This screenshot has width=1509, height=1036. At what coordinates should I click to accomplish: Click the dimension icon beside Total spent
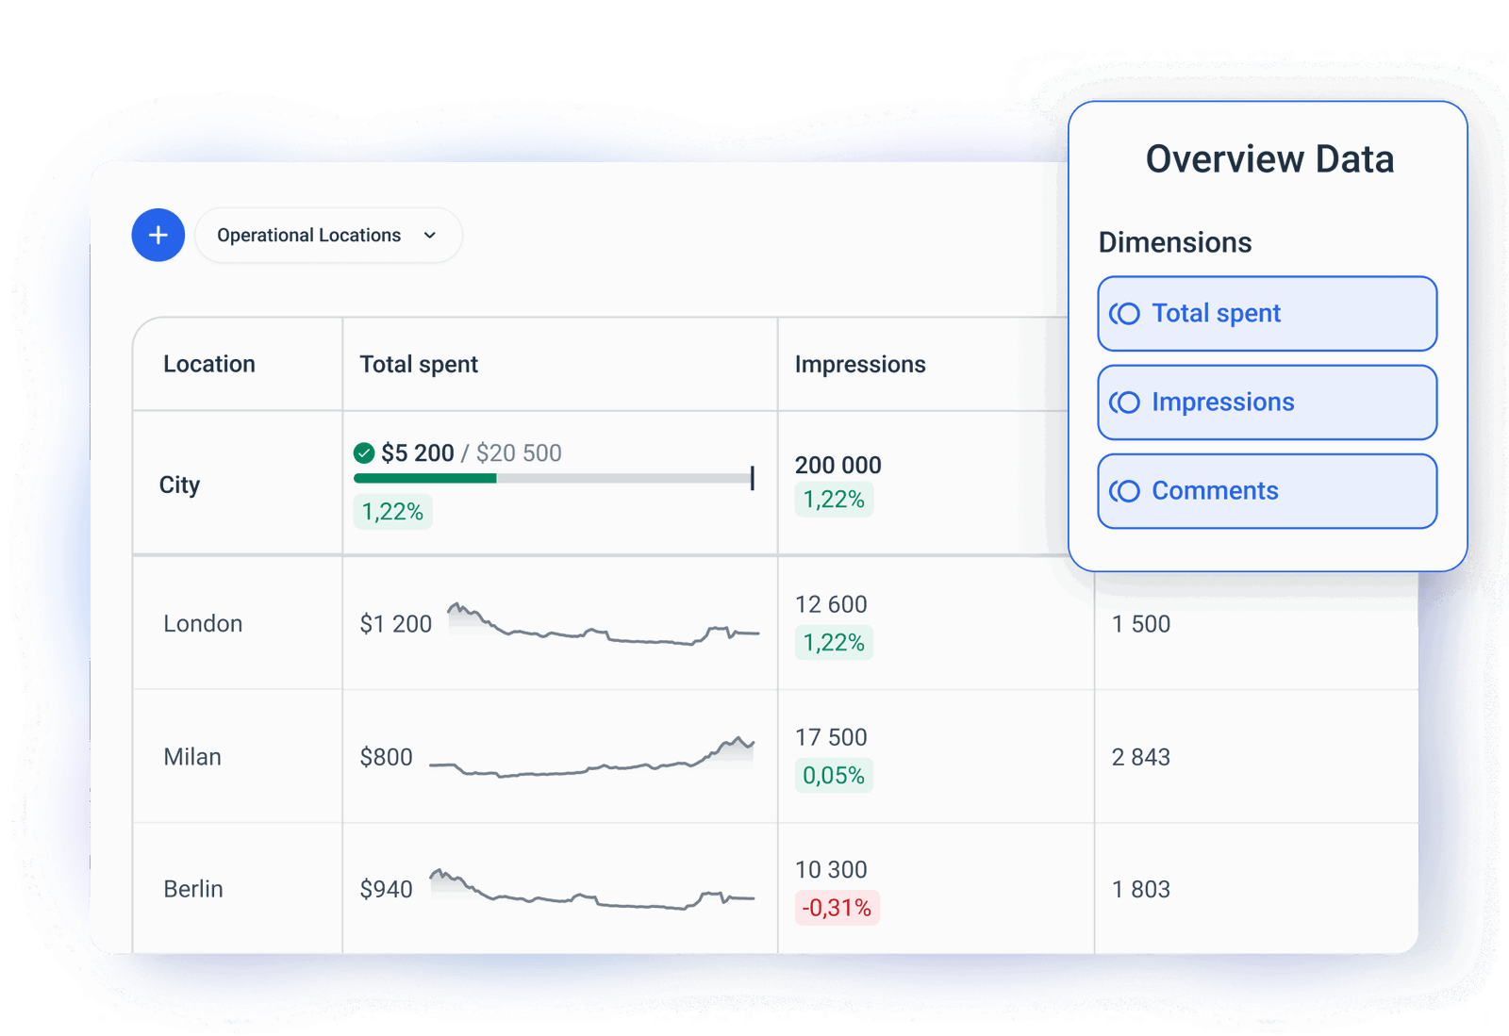click(1124, 314)
